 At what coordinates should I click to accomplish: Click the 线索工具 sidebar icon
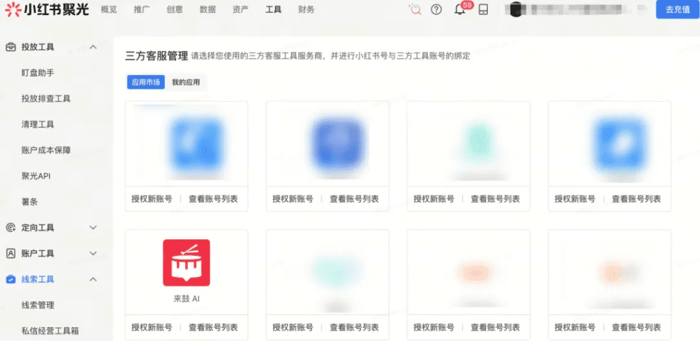click(x=11, y=279)
